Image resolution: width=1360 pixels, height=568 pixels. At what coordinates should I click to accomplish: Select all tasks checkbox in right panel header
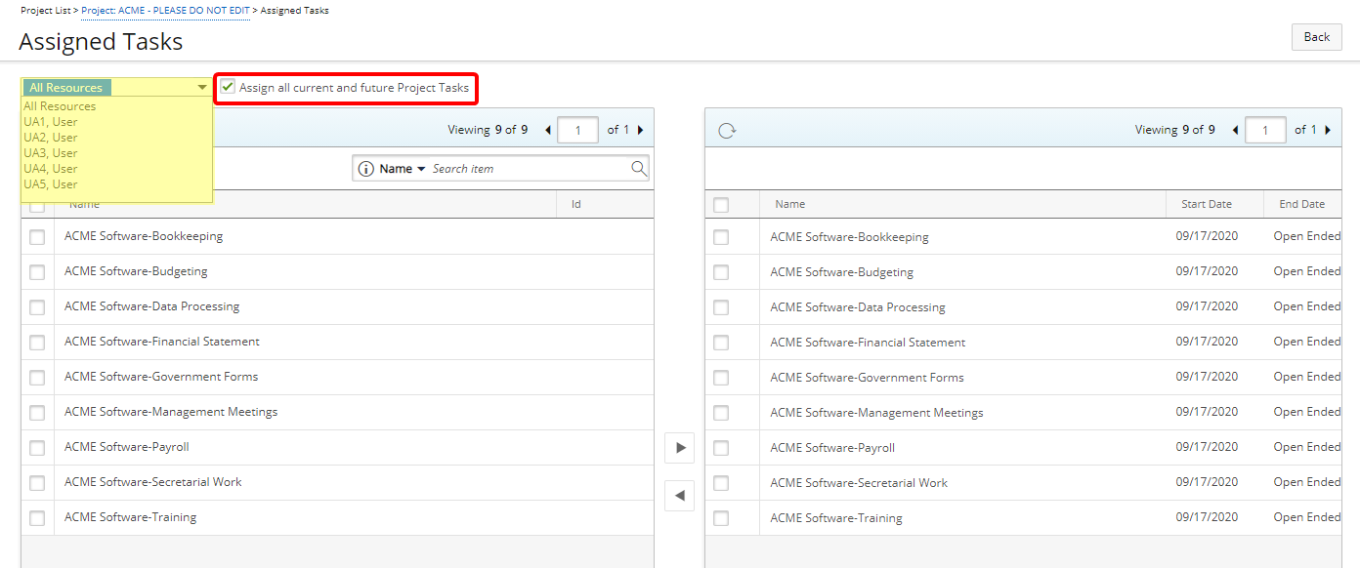pos(721,205)
